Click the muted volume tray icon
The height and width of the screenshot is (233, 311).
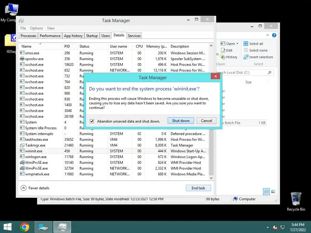pos(275,227)
